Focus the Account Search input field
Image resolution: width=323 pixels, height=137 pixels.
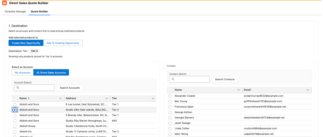click(x=34, y=88)
